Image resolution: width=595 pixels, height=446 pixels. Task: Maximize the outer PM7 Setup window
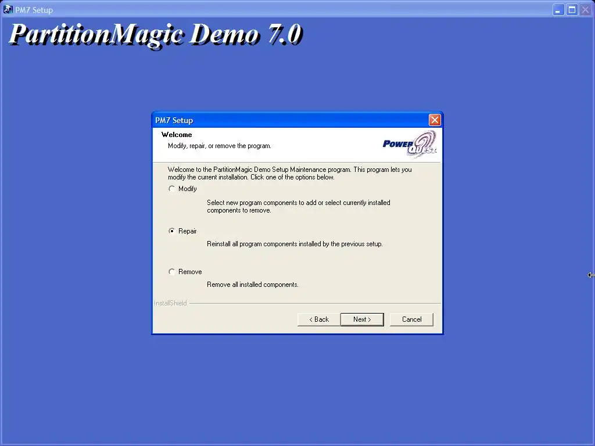click(x=572, y=9)
